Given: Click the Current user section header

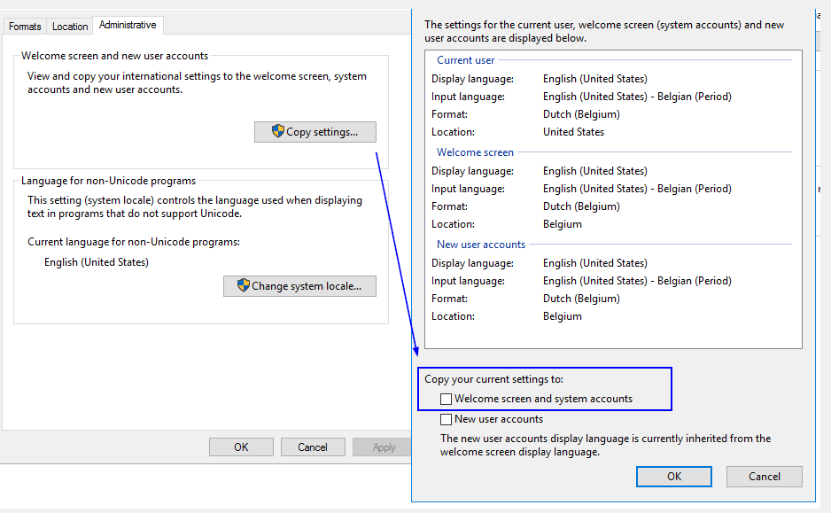Looking at the screenshot, I should [x=466, y=60].
